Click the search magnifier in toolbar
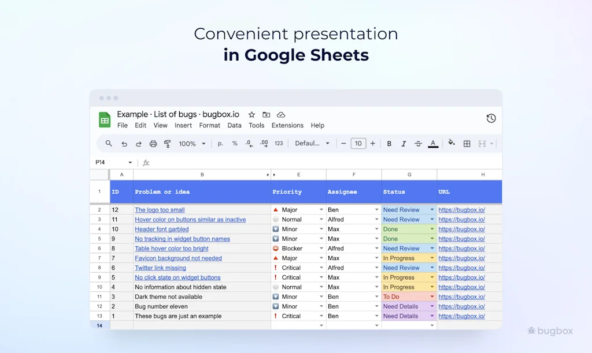The image size is (592, 353). point(109,144)
